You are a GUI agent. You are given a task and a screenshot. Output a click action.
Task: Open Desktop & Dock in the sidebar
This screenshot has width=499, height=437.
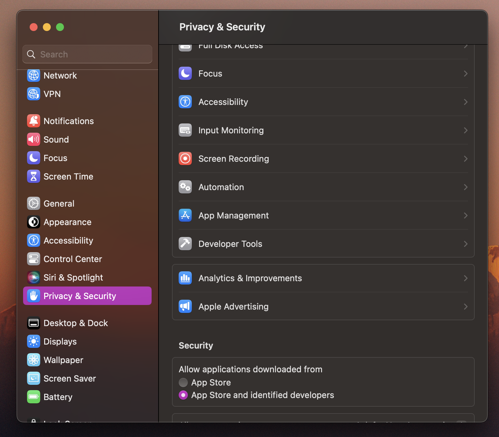[x=75, y=323]
